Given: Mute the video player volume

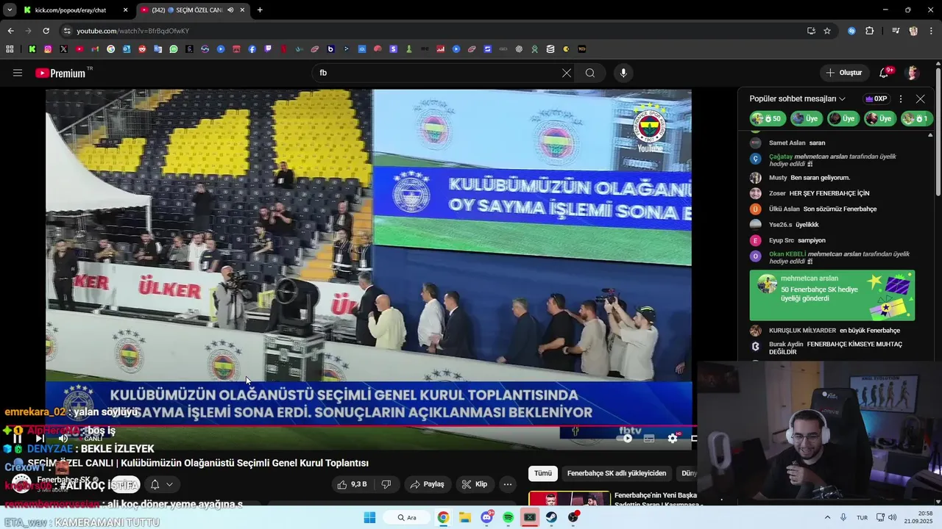Looking at the screenshot, I should tap(63, 438).
